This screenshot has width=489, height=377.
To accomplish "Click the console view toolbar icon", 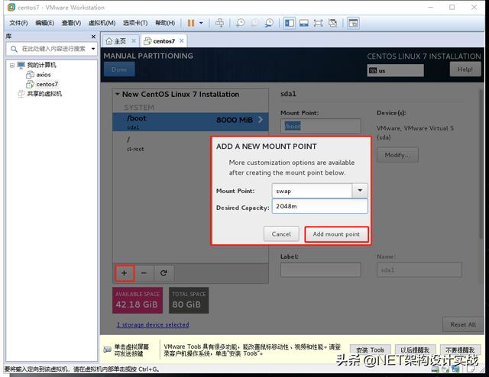I will coord(304,23).
